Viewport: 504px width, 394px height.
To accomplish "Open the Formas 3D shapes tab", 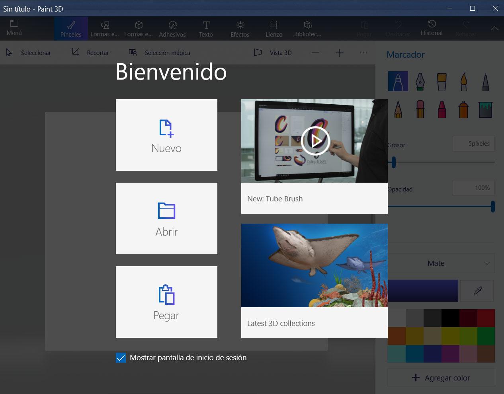I will point(139,29).
